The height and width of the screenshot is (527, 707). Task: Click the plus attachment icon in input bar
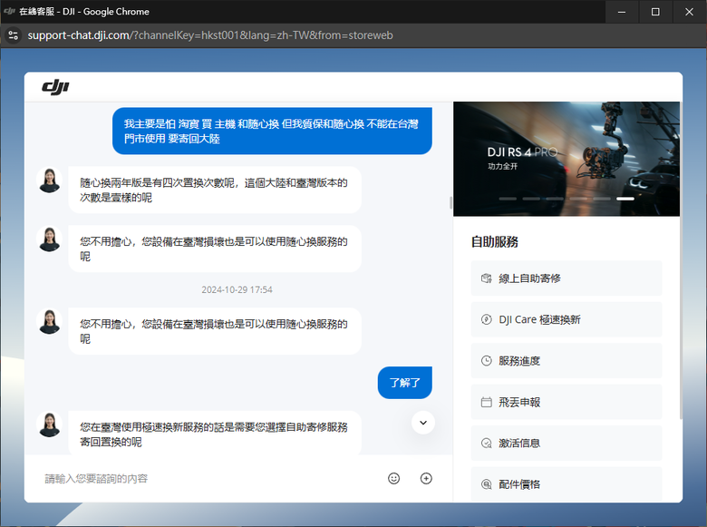tap(426, 478)
